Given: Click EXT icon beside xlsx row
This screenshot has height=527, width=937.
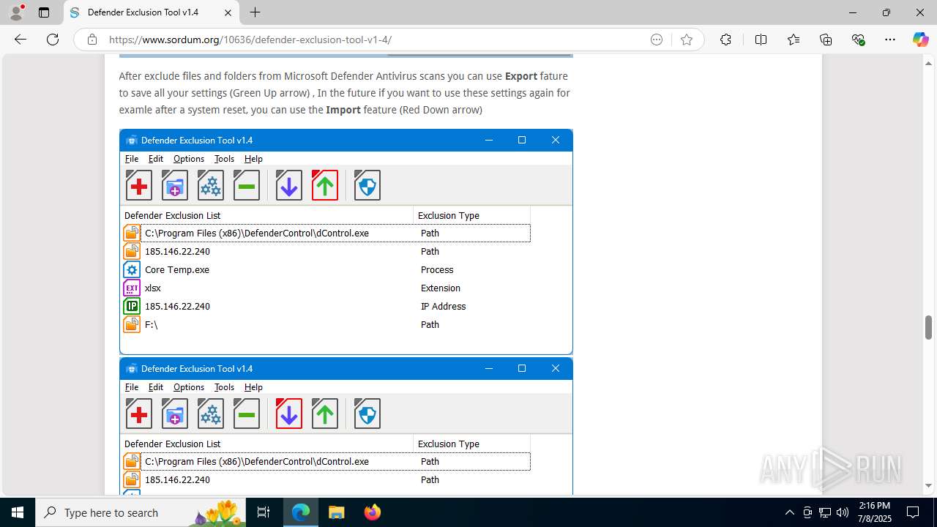Looking at the screenshot, I should click(x=132, y=288).
